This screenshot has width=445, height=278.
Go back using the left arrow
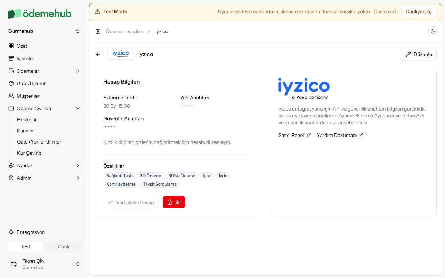tap(98, 54)
